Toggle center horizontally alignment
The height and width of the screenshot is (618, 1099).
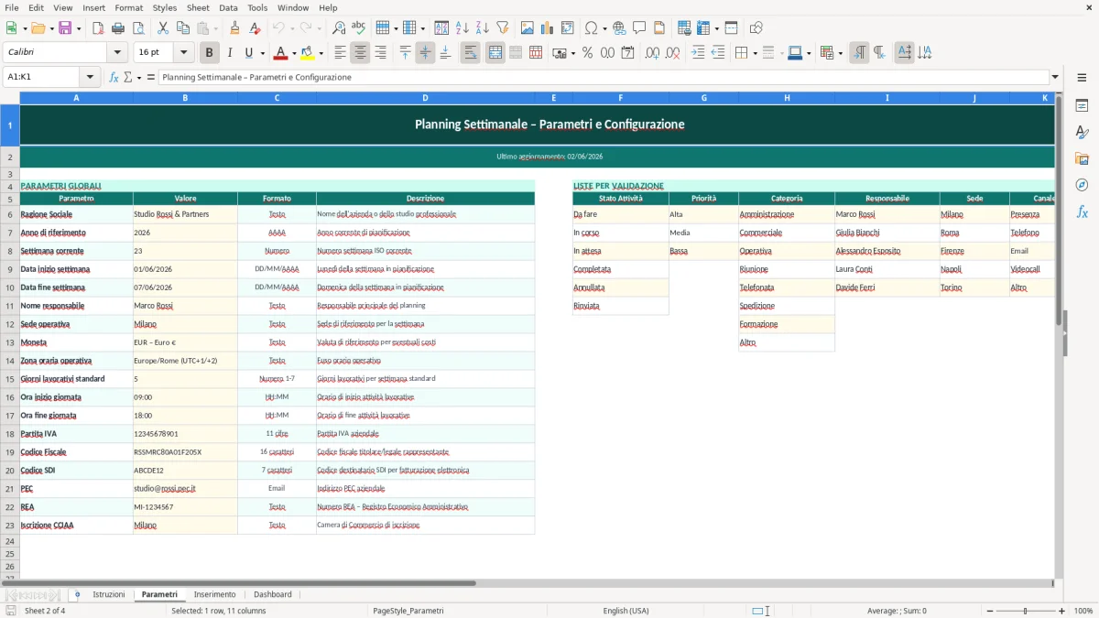360,53
